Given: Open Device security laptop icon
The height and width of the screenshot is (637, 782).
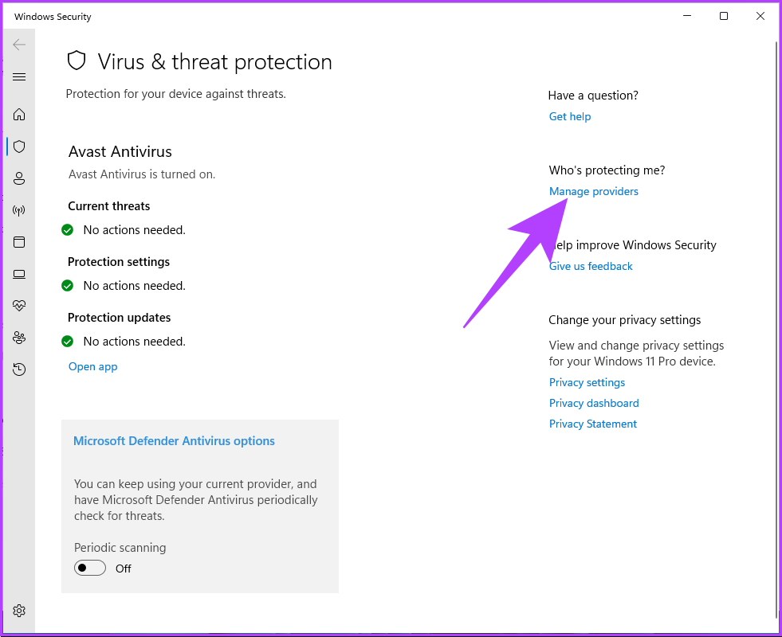Looking at the screenshot, I should [x=19, y=274].
